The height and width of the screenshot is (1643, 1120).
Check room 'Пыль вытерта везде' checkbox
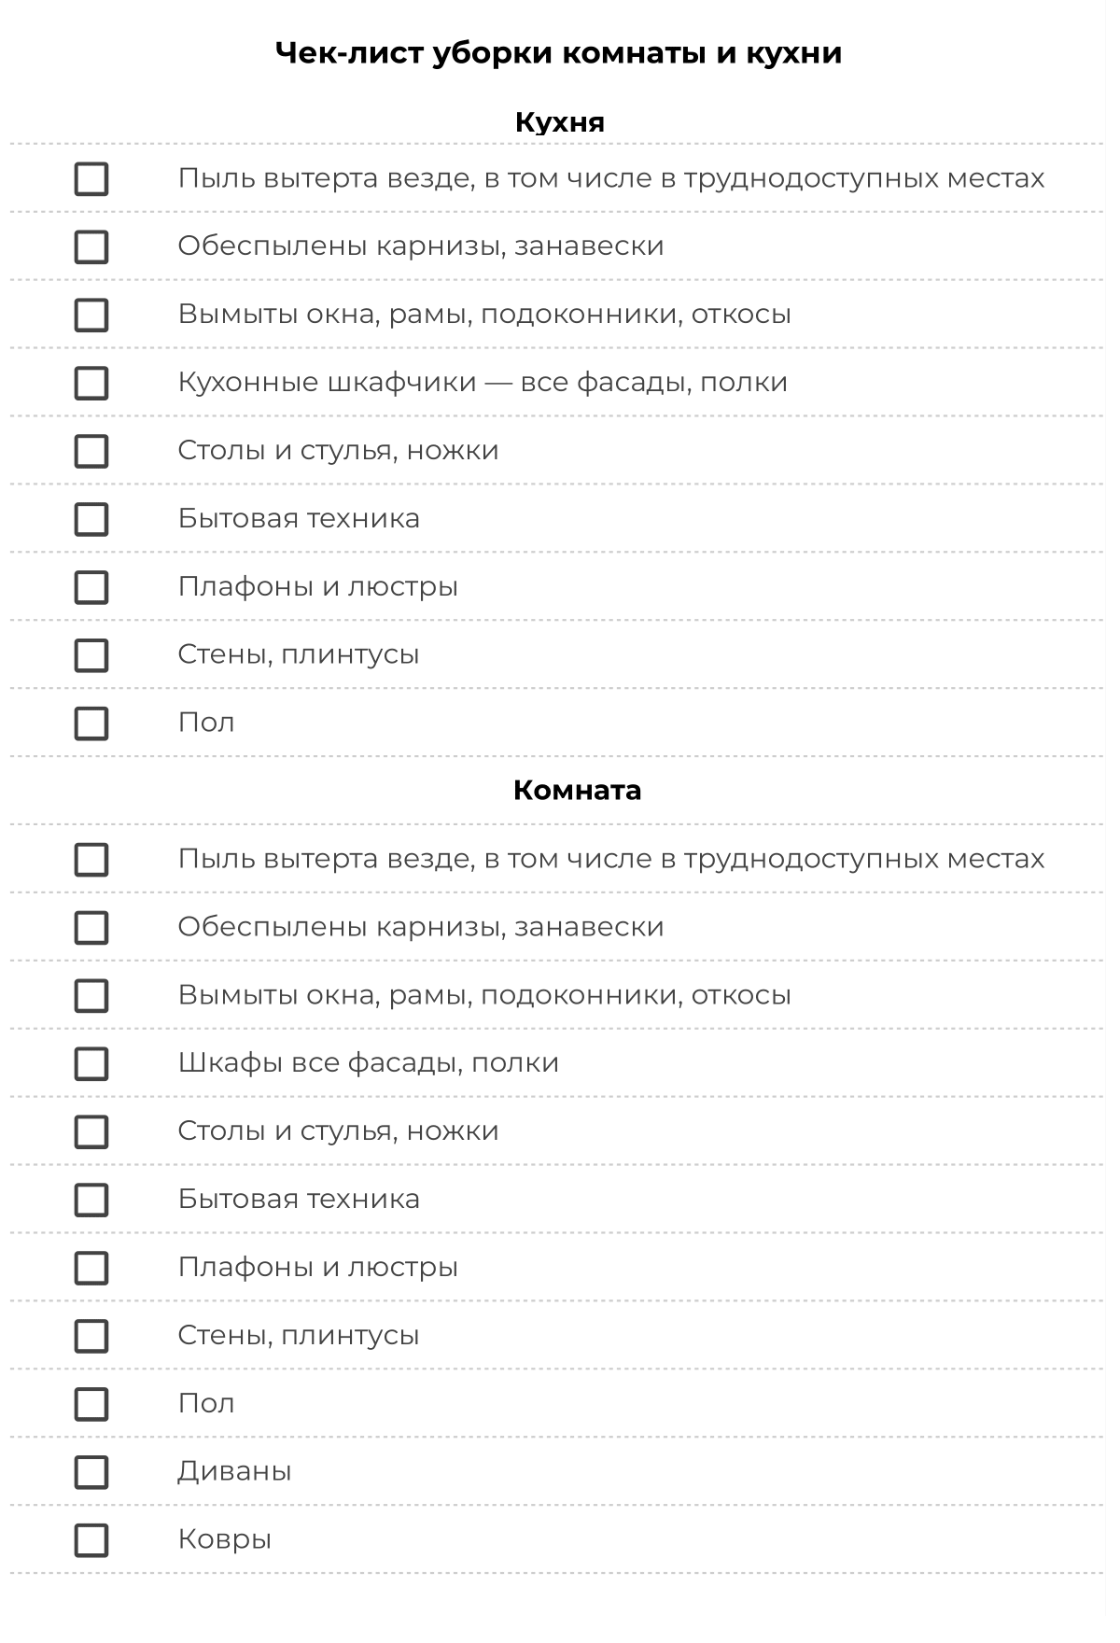(x=91, y=859)
